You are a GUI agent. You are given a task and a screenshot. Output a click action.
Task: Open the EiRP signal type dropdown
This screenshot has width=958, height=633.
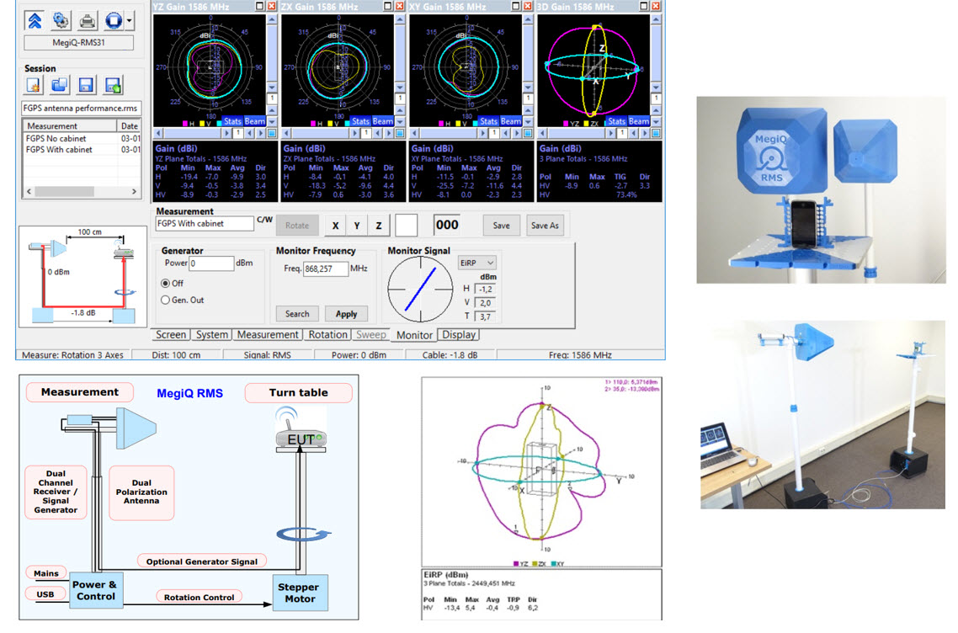pyautogui.click(x=476, y=263)
